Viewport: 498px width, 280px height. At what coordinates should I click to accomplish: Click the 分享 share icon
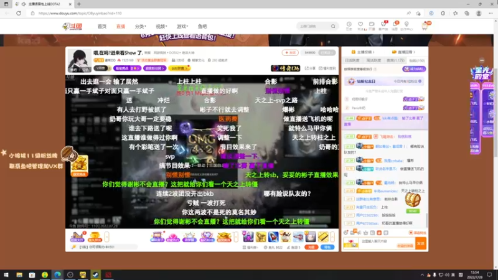coord(310,68)
